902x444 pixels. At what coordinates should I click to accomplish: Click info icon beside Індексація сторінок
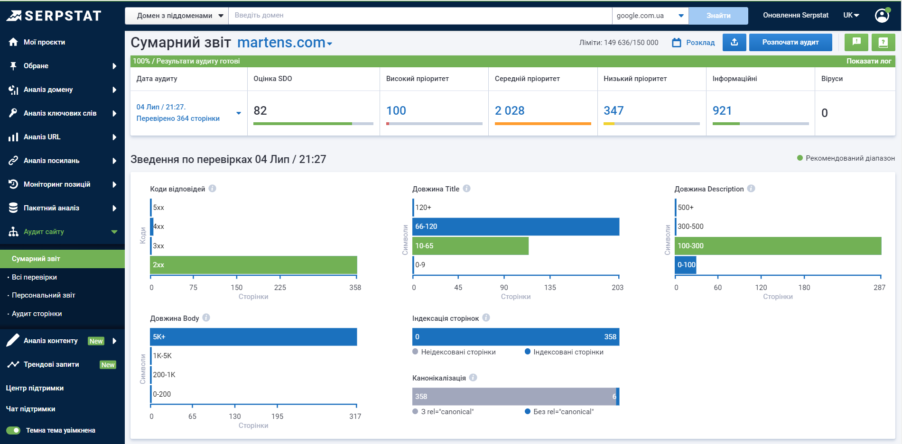pyautogui.click(x=486, y=318)
